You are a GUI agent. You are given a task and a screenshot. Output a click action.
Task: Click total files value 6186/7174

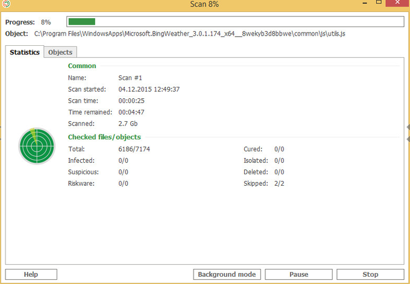click(134, 149)
